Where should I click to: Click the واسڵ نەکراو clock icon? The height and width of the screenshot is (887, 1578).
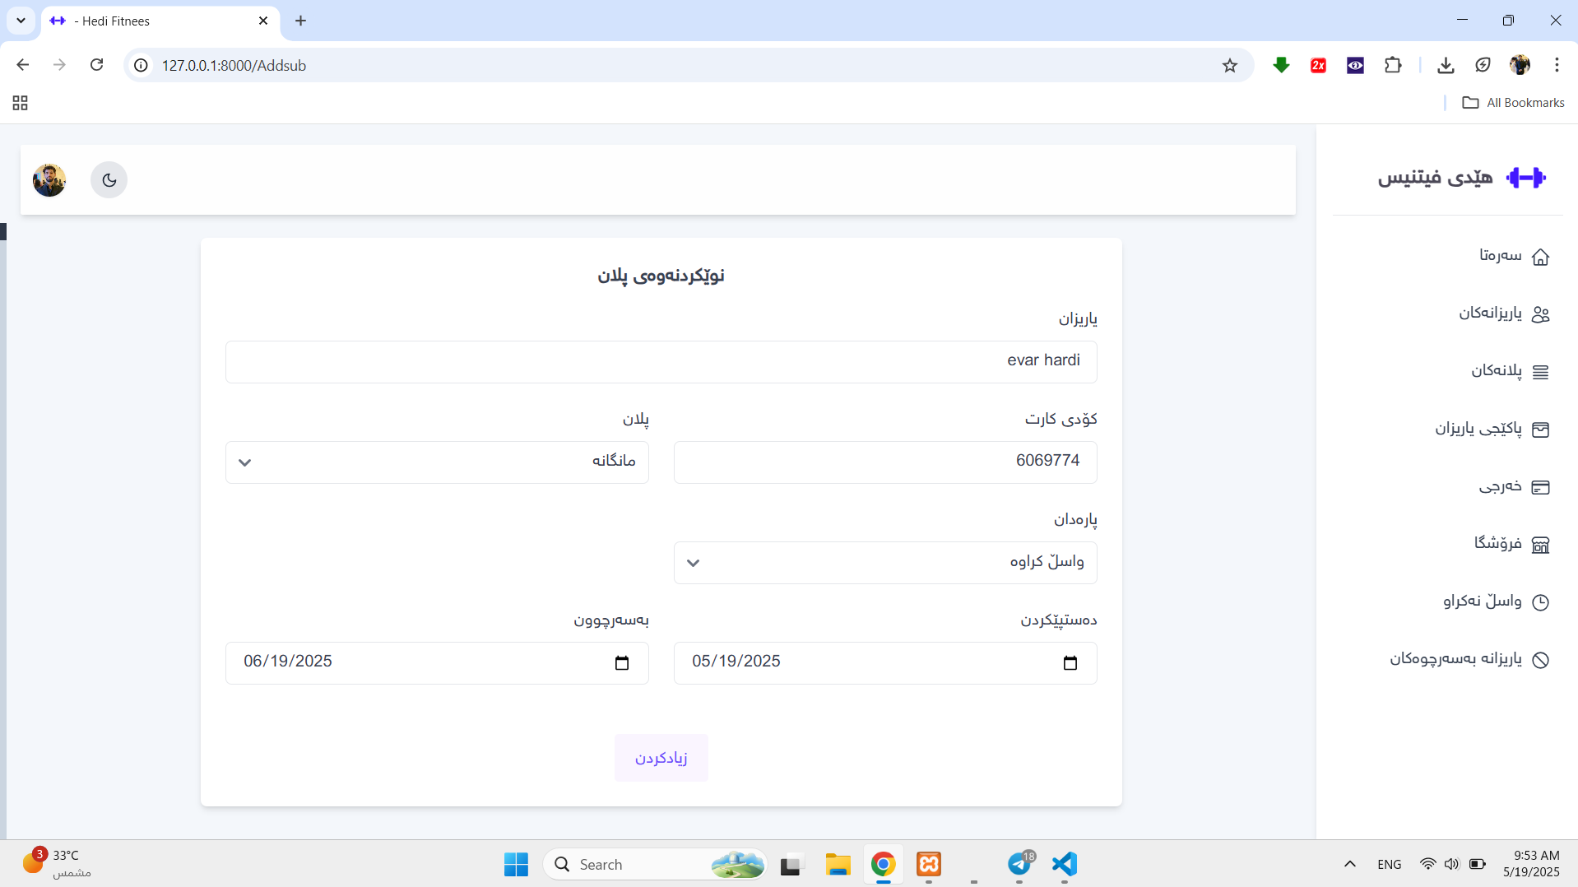[1540, 602]
